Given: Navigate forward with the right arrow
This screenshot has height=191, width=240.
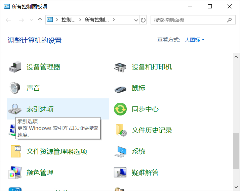Looking at the screenshot, I should tap(21, 20).
